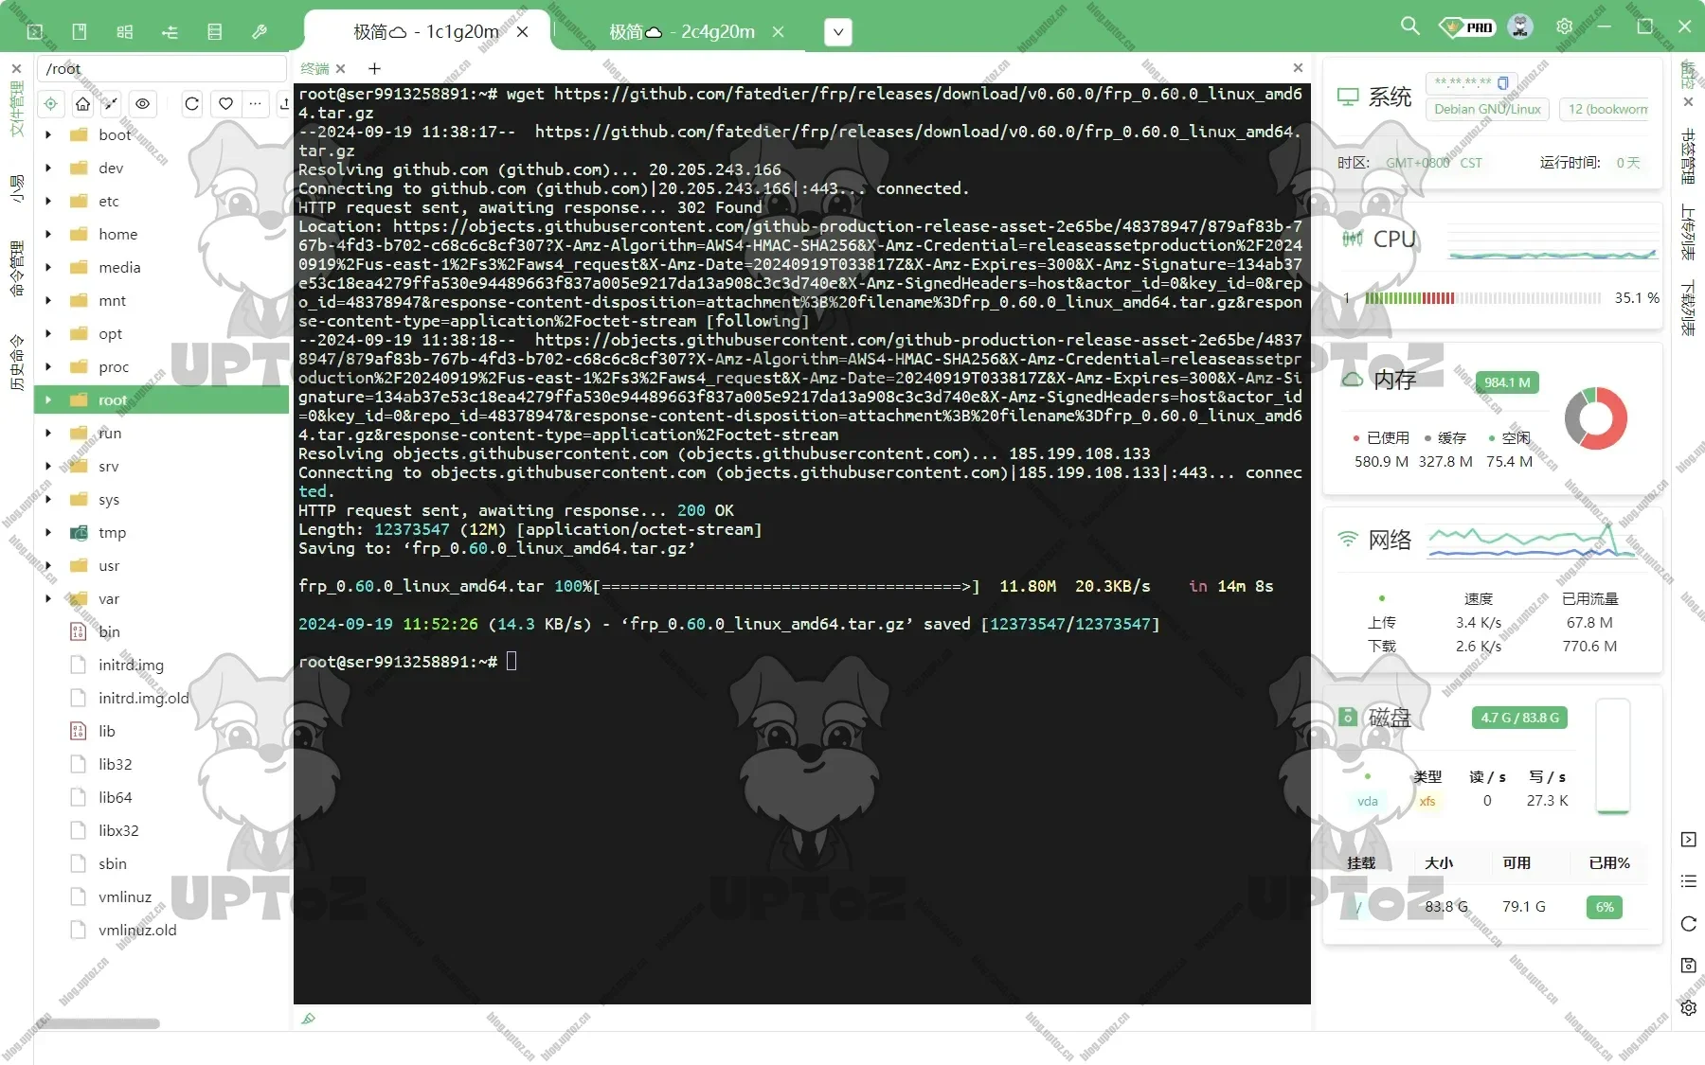Click the list icon on right sidebar

click(x=1689, y=881)
